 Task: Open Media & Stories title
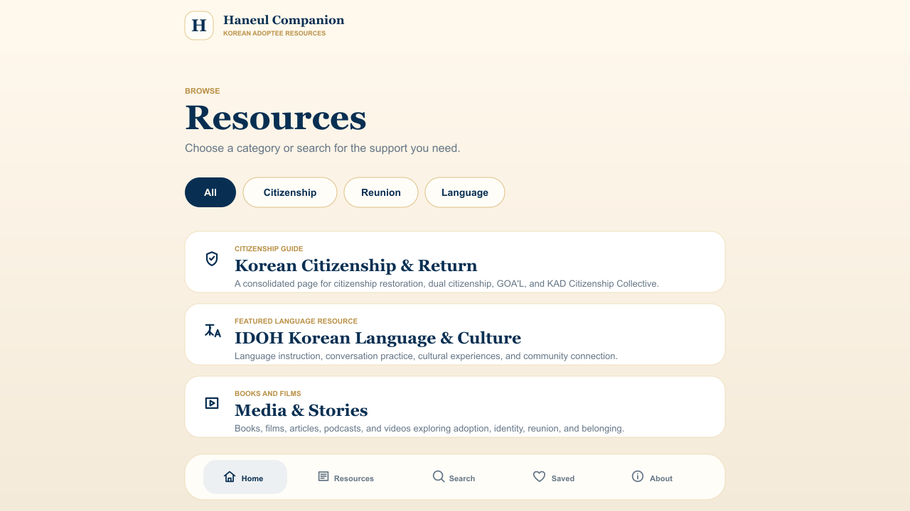click(x=301, y=410)
